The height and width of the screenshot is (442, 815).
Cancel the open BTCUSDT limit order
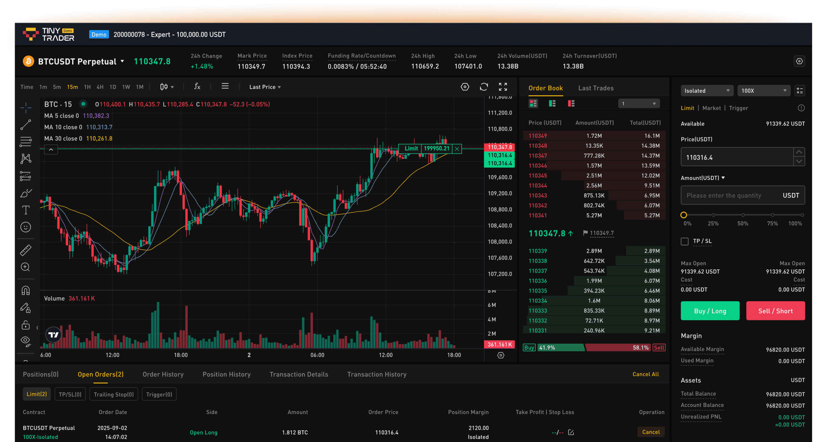click(x=651, y=432)
